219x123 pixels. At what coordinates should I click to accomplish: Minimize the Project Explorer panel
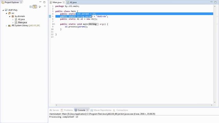coord(40,2)
